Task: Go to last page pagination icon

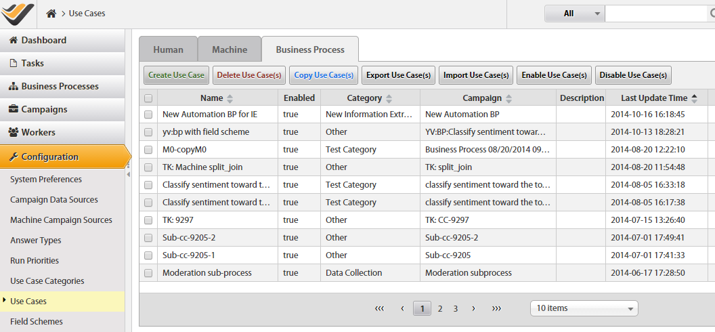Action: [496, 309]
